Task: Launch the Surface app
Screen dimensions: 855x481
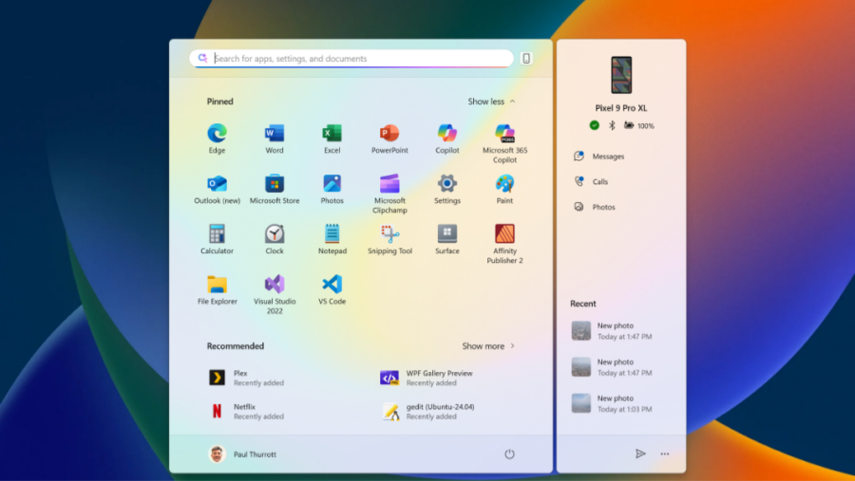Action: 447,239
